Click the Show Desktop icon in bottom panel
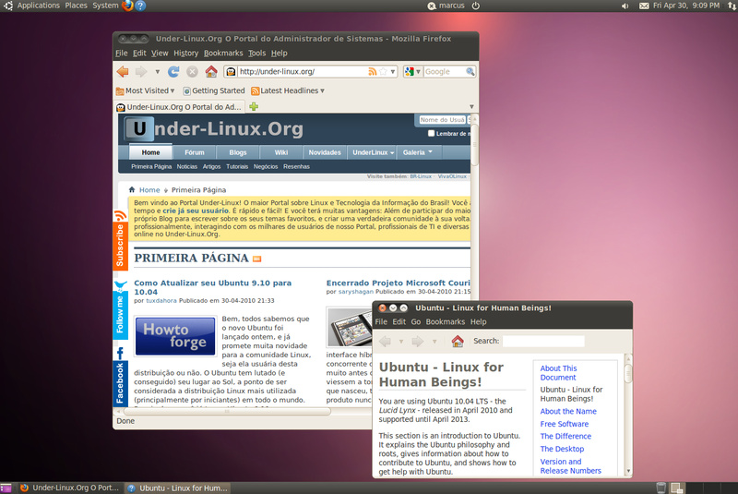Image resolution: width=738 pixels, height=494 pixels. pos(6,488)
